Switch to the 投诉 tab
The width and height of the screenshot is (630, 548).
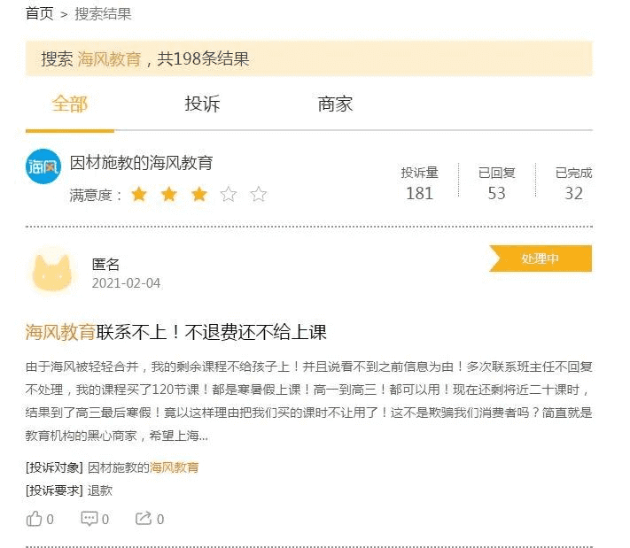point(202,104)
